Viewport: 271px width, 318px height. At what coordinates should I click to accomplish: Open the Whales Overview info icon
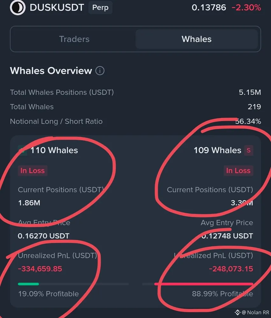(x=100, y=71)
